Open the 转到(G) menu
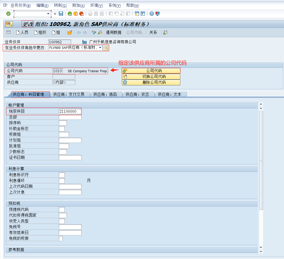The width and height of the screenshot is (284, 259). click(60, 6)
